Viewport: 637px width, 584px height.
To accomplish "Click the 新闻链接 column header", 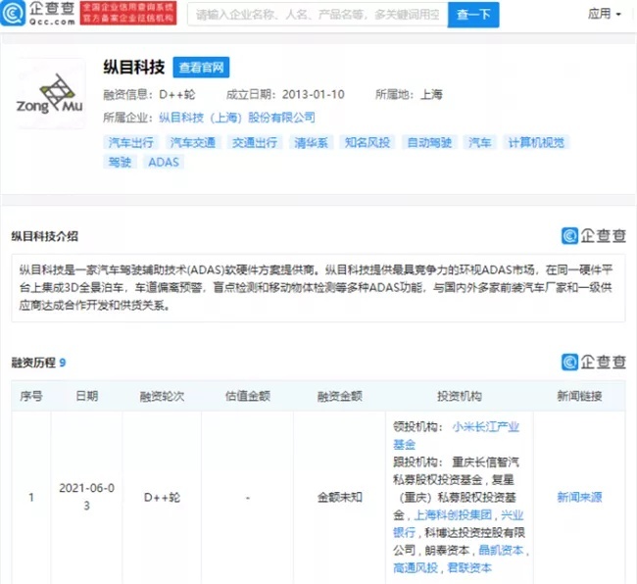I will point(580,396).
